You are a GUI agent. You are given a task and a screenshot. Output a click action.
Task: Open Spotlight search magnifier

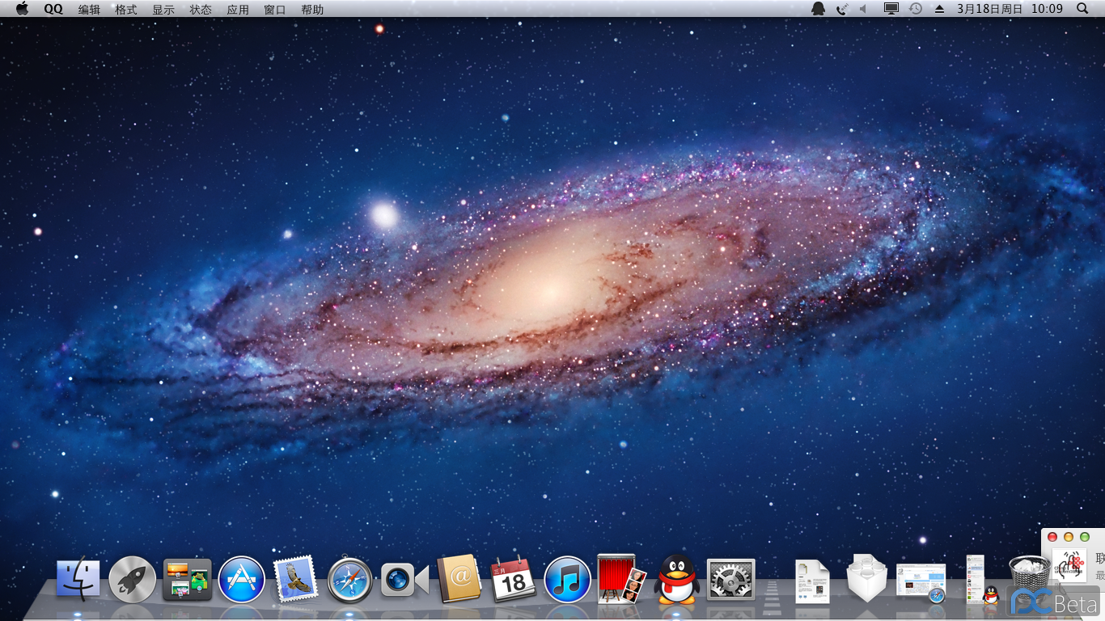click(x=1083, y=9)
